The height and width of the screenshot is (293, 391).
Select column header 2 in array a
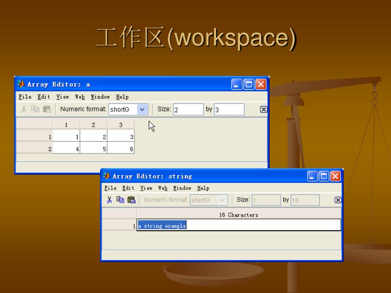point(94,124)
